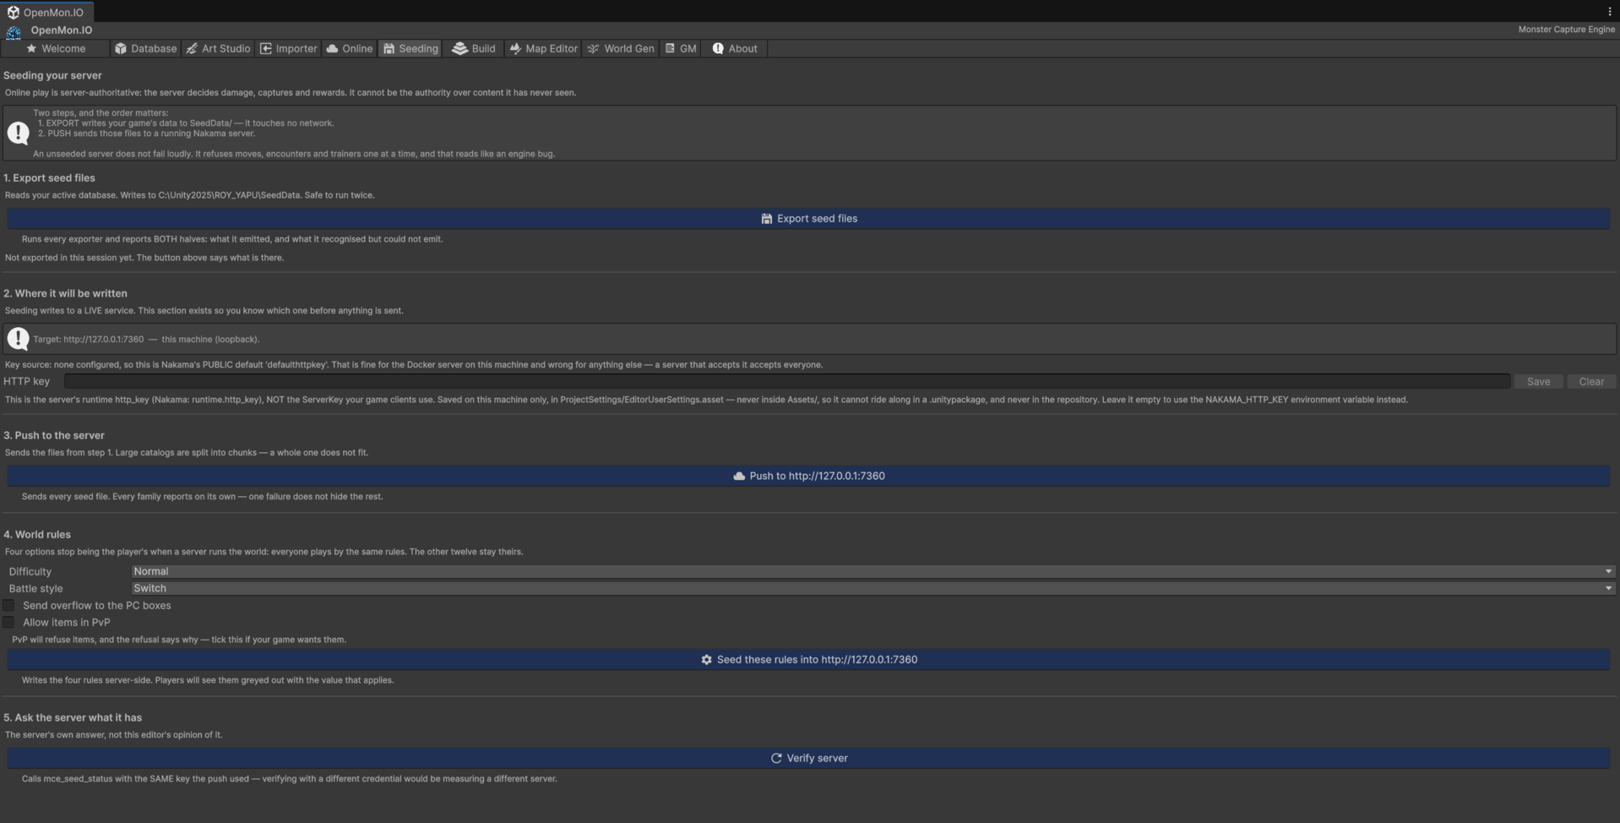Select the Online tab
Screen dimensions: 1620x823
point(350,49)
